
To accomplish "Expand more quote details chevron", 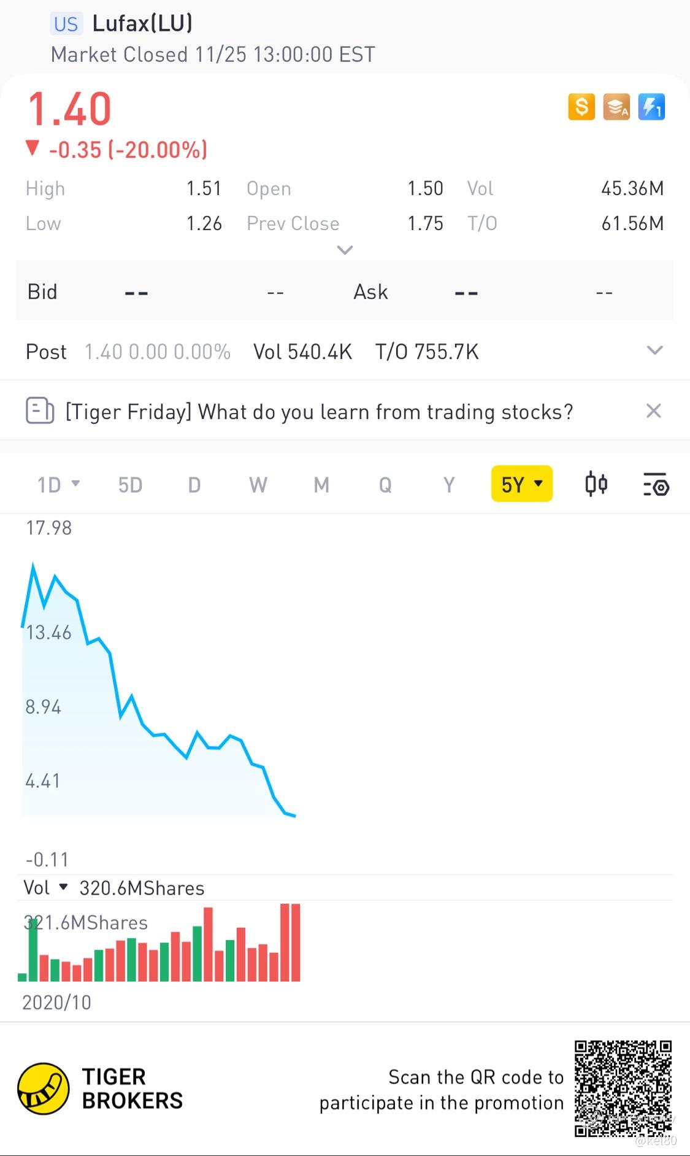I will [x=345, y=250].
